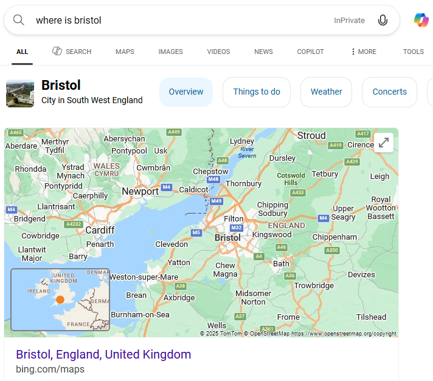Switch to the IMAGES tab
This screenshot has height=381, width=433.
click(170, 52)
